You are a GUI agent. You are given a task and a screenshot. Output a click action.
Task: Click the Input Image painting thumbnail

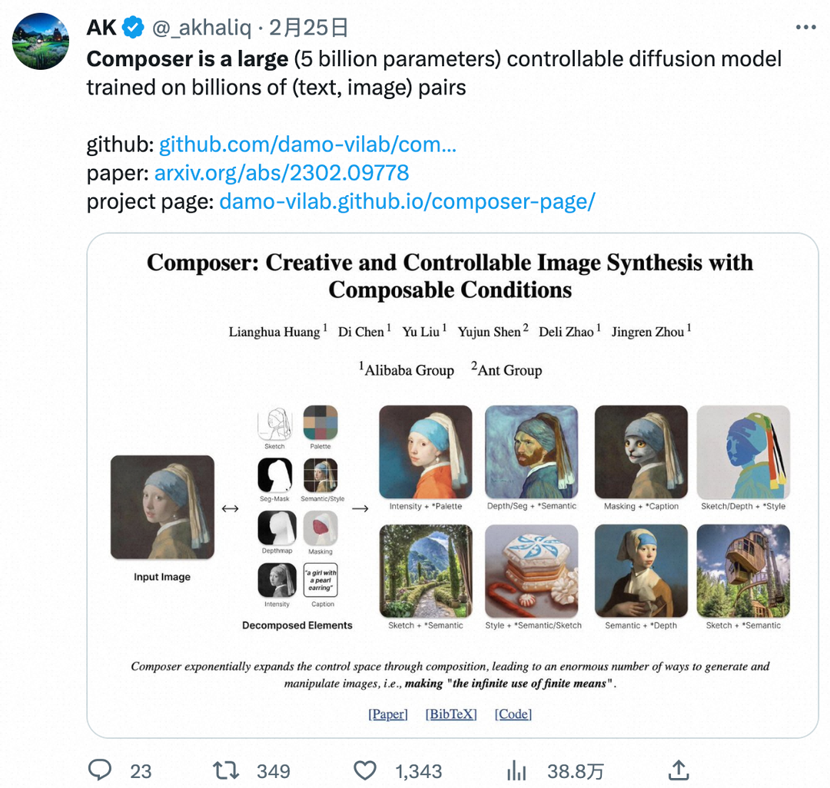162,507
